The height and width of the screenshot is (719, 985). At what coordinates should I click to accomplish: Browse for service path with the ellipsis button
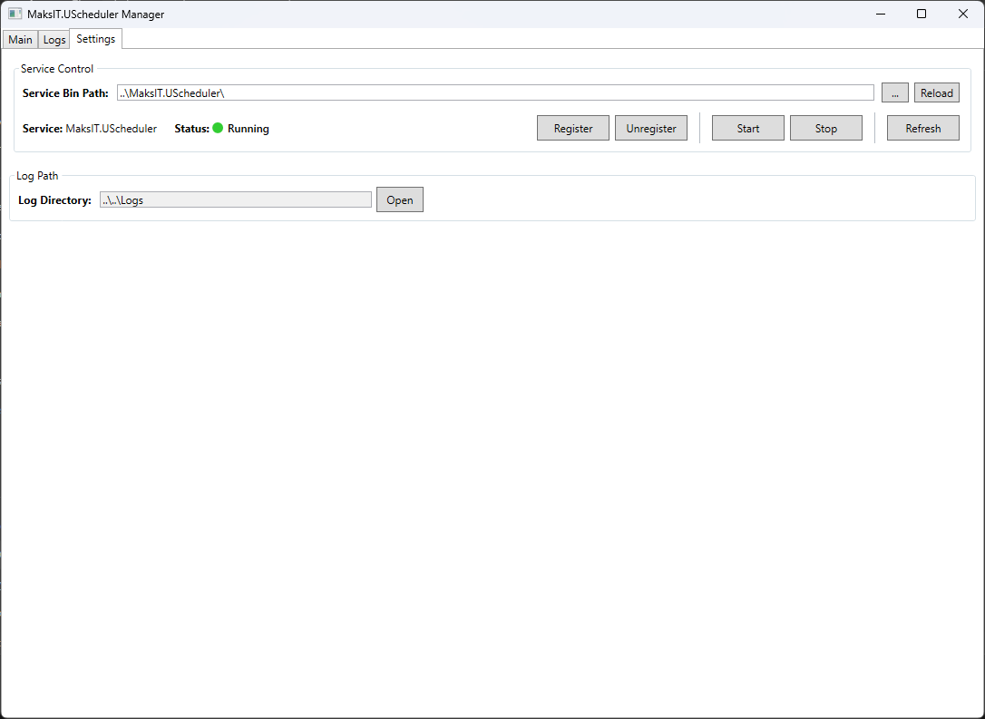[894, 92]
